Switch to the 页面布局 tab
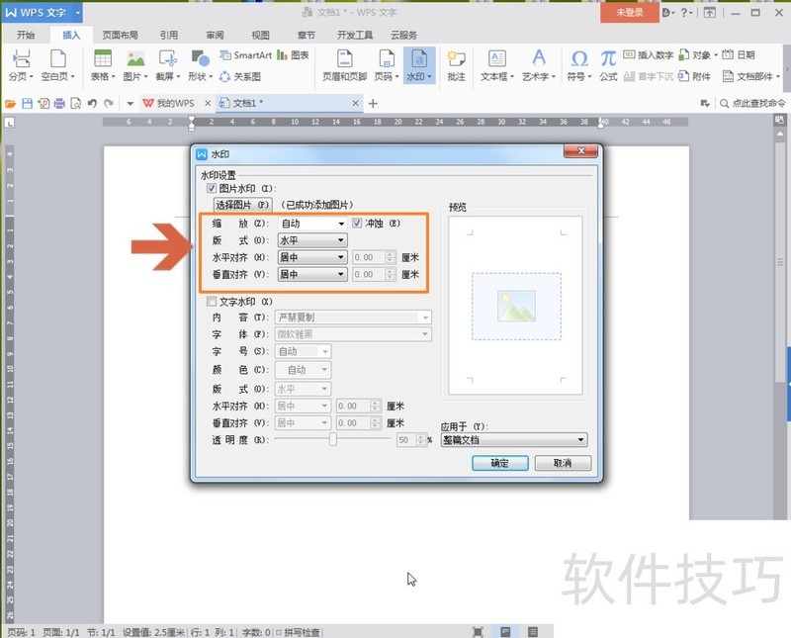791x638 pixels. [x=120, y=35]
